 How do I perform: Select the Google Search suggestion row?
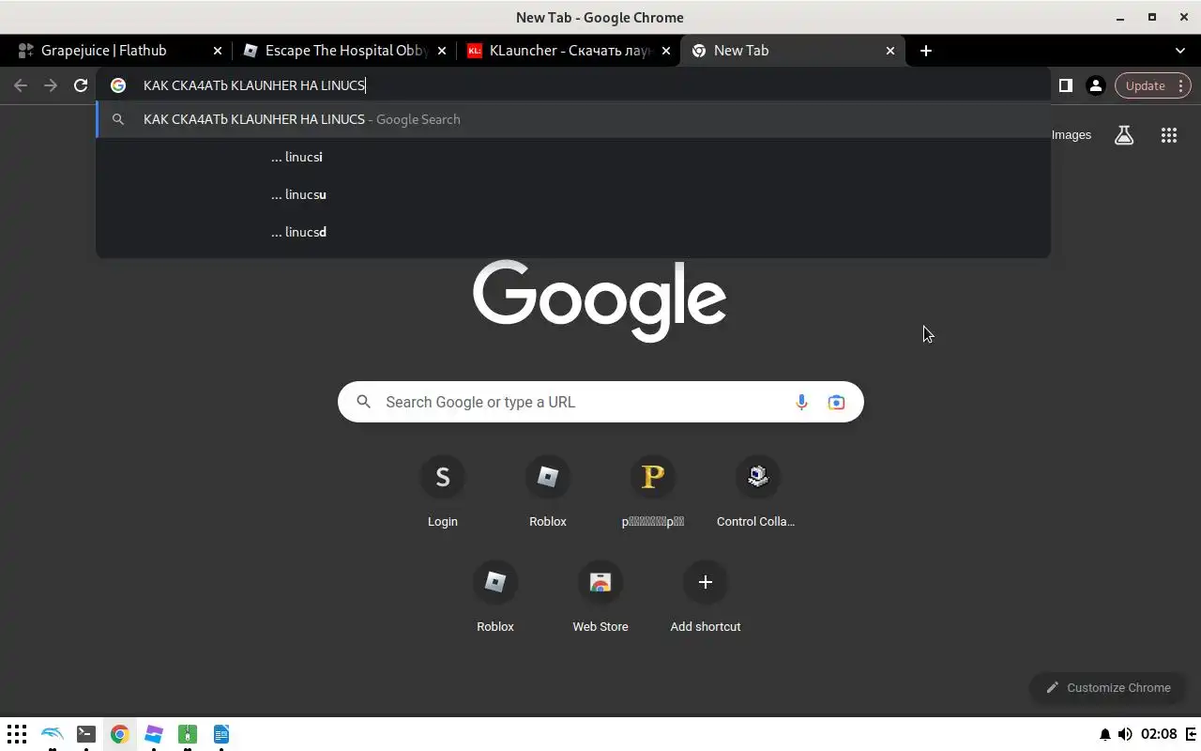point(573,119)
